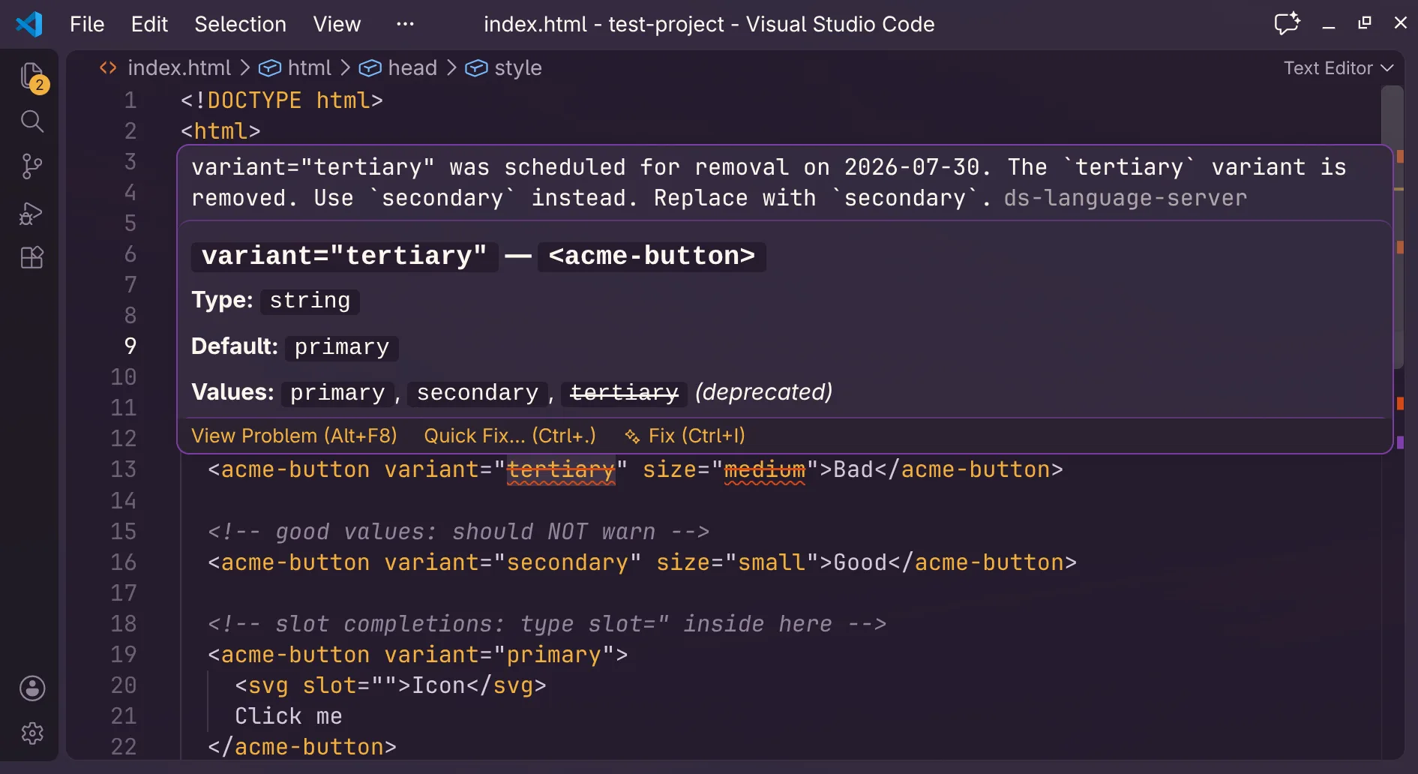
Task: Click 'secondary' variant value on line 16
Action: [568, 562]
